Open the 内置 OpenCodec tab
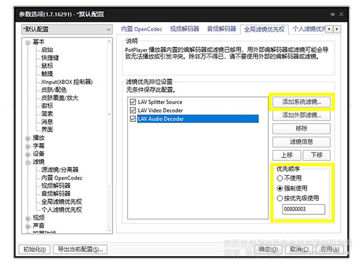 143,28
